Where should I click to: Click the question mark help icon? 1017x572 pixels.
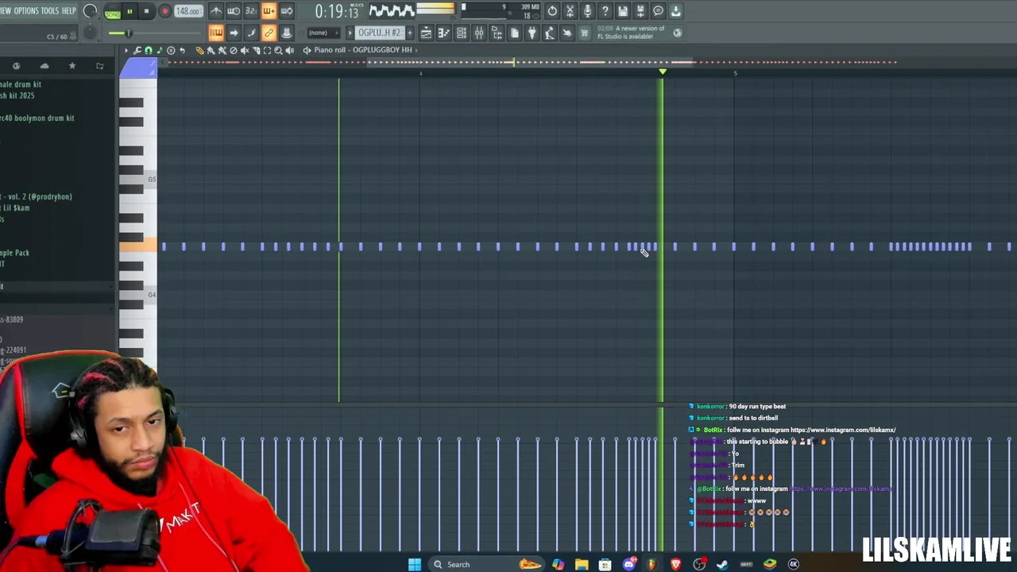tap(605, 11)
